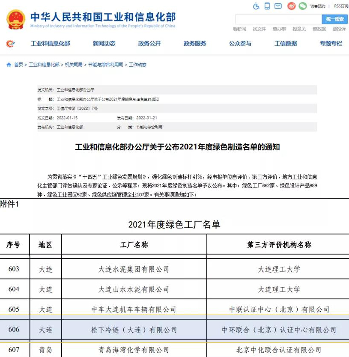Screen dimensions: 349x357
Task: Open the 专题专栏 navigation menu
Action: click(x=331, y=44)
